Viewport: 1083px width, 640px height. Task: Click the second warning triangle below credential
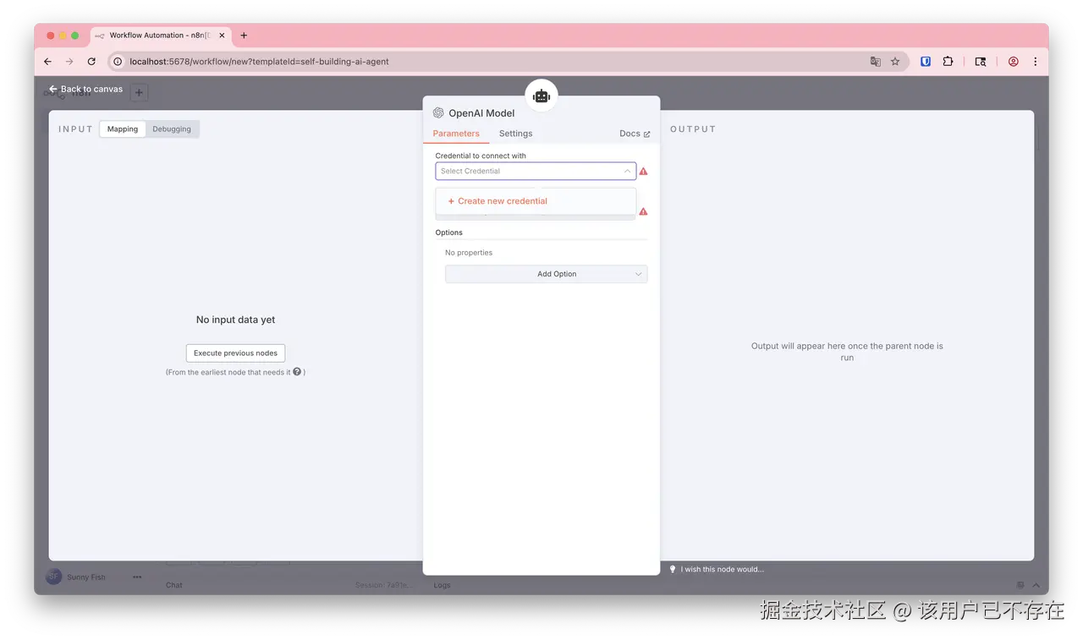point(643,211)
